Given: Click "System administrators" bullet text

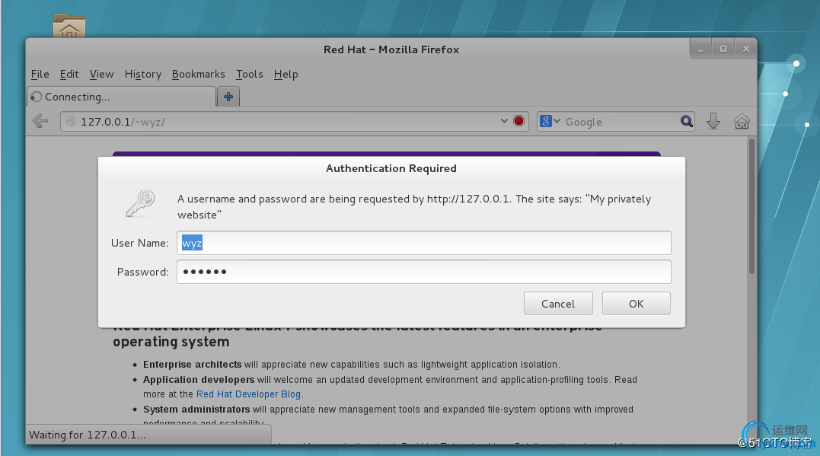Looking at the screenshot, I should pyautogui.click(x=196, y=410).
